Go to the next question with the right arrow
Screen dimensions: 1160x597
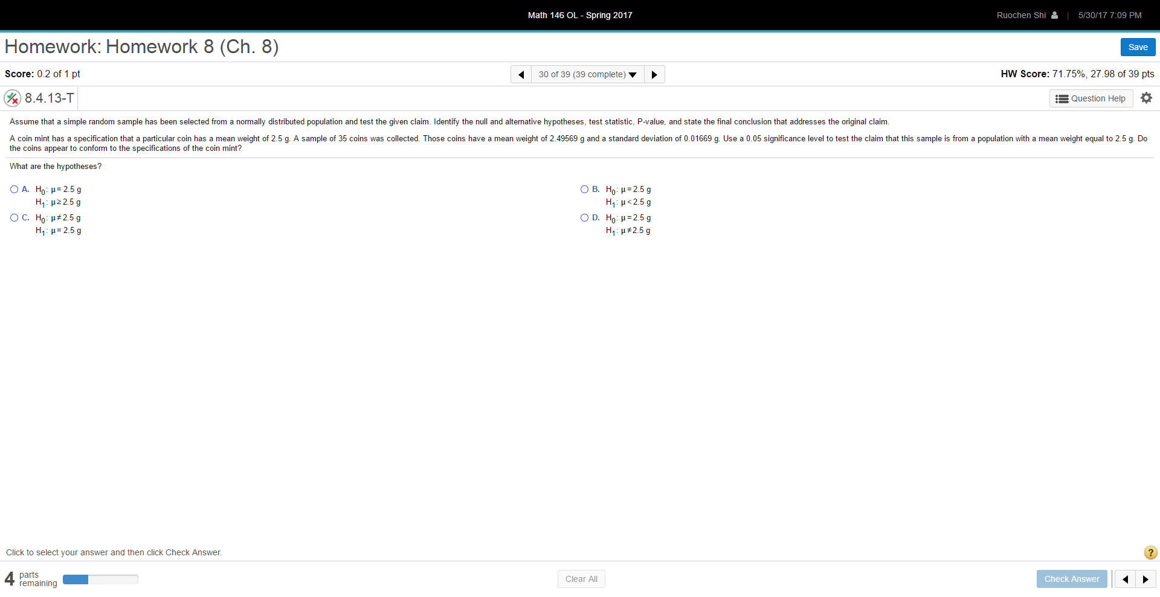tap(654, 74)
